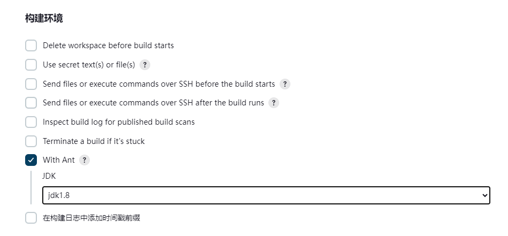Click the With Ant label text

(x=59, y=160)
